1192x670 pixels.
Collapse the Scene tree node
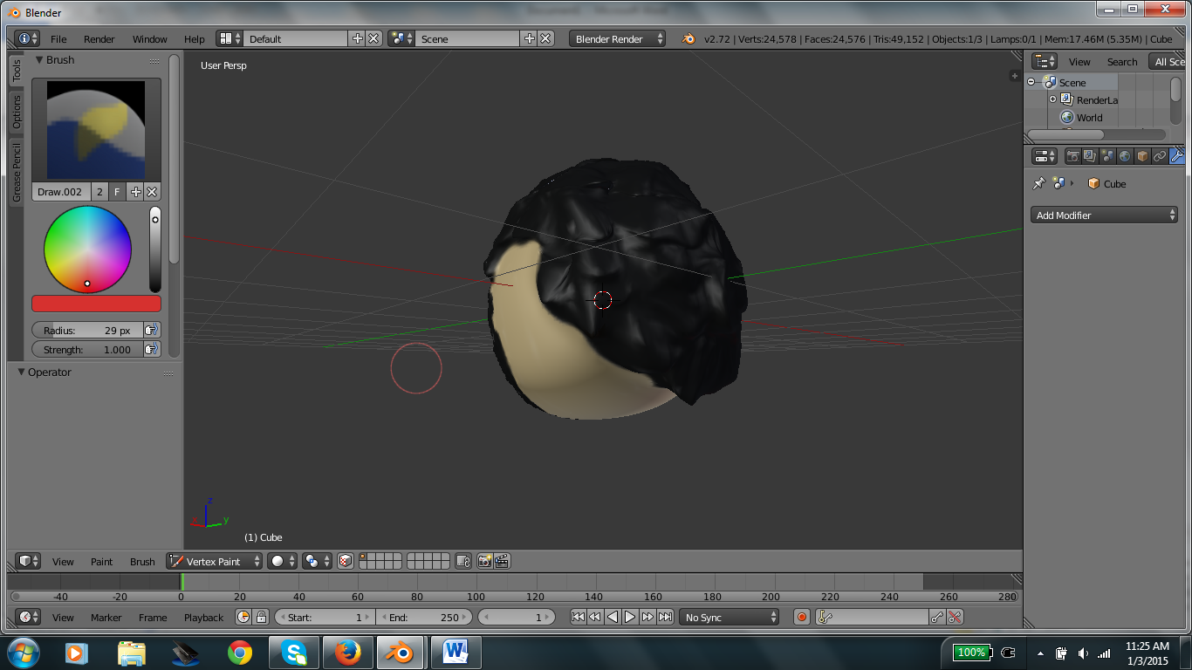point(1031,82)
